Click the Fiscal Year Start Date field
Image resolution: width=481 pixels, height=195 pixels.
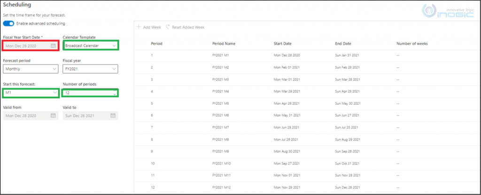31,46
